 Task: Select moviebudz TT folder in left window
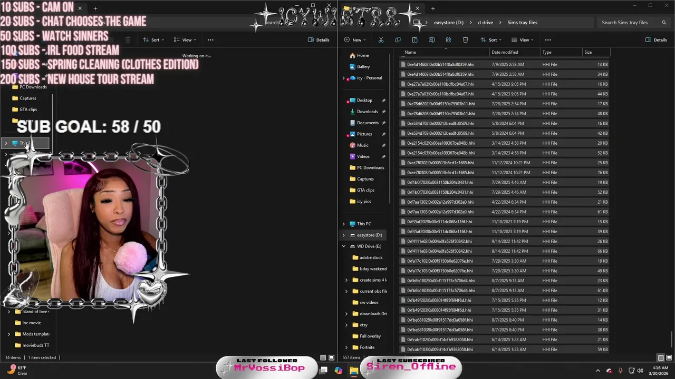pyautogui.click(x=31, y=345)
